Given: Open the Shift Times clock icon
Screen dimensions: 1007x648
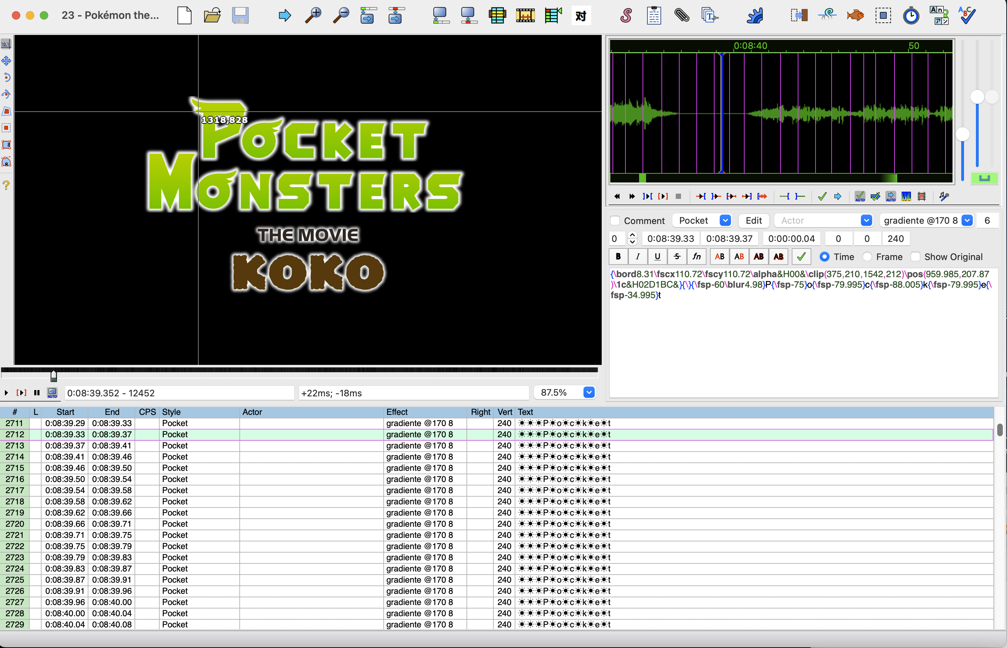Looking at the screenshot, I should click(x=911, y=16).
